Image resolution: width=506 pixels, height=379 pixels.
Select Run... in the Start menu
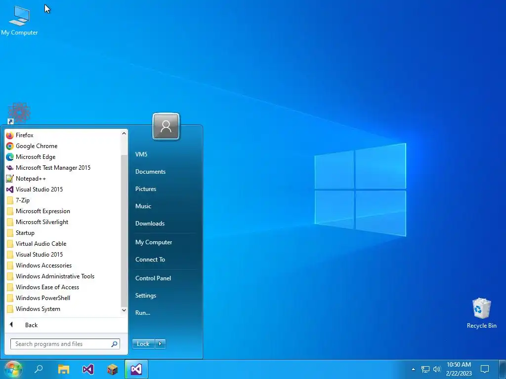point(143,312)
